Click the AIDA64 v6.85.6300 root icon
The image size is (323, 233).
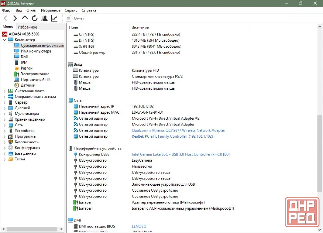(5, 34)
